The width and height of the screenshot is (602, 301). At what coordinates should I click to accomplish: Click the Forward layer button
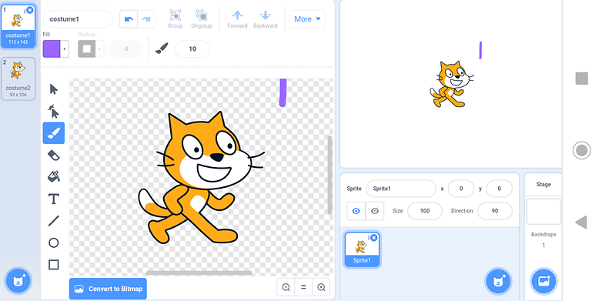pyautogui.click(x=237, y=19)
